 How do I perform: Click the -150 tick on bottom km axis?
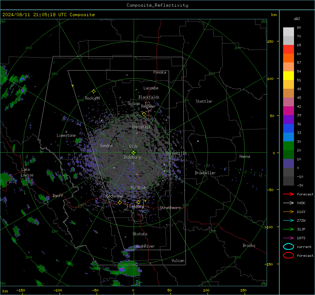tap(21, 290)
